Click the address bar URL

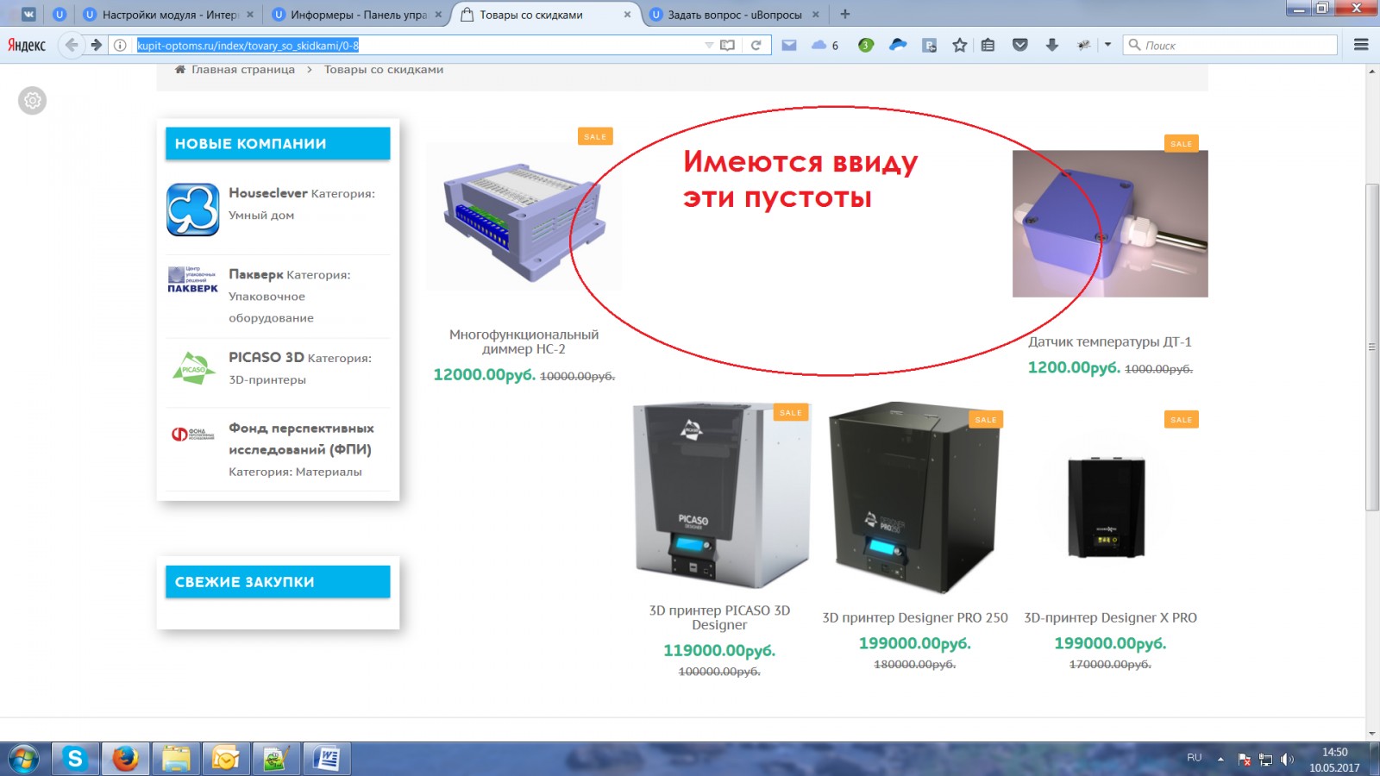(248, 45)
